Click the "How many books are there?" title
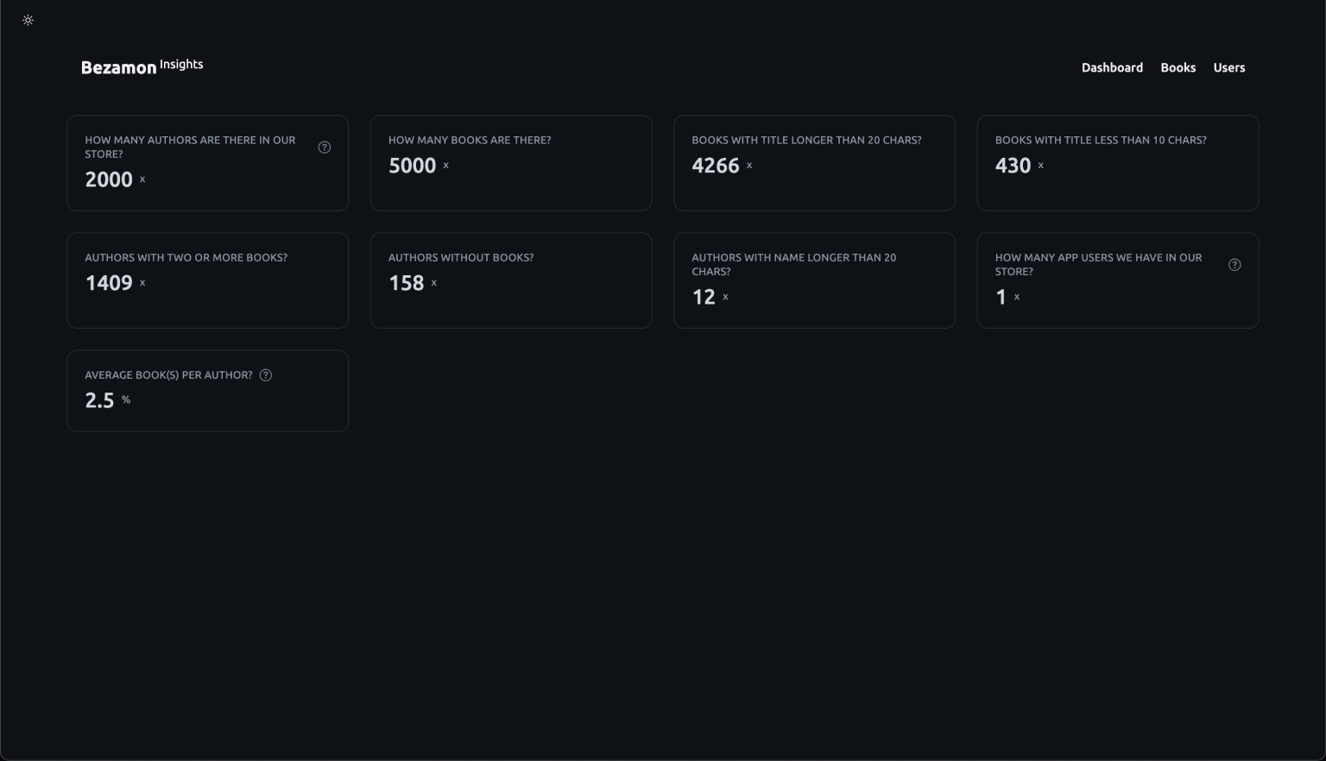 (x=470, y=140)
